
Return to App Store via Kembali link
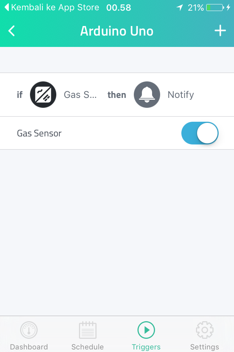(52, 7)
